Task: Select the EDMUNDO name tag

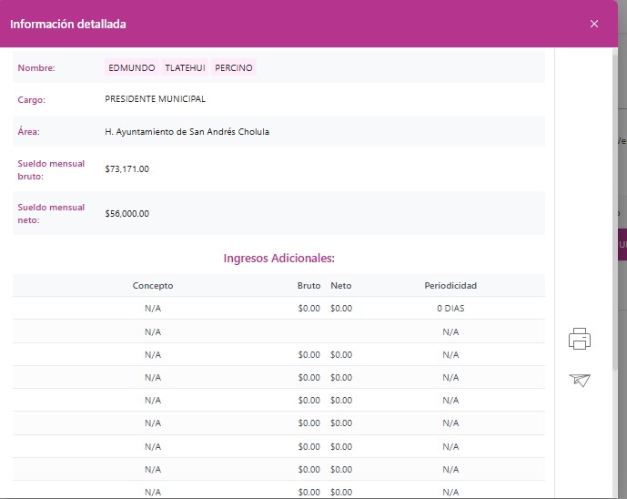Action: click(x=132, y=68)
